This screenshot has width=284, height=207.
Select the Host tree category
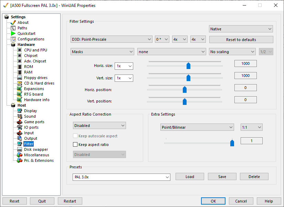(x=22, y=105)
